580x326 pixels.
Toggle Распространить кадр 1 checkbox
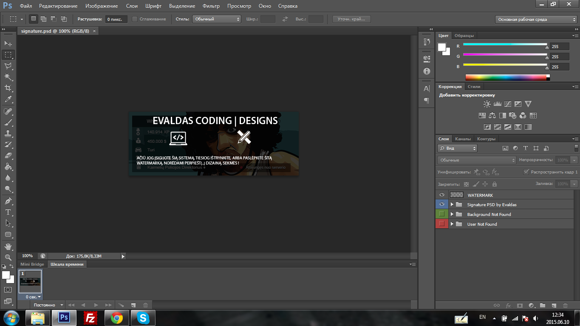(x=526, y=172)
